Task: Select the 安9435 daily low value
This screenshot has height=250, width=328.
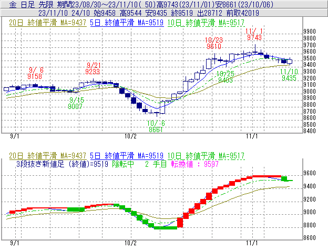Action: tap(156, 13)
